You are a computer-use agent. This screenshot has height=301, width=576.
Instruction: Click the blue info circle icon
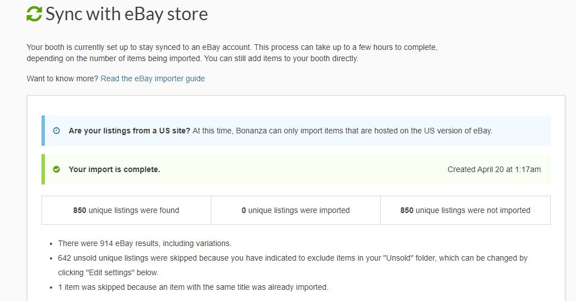click(x=56, y=131)
